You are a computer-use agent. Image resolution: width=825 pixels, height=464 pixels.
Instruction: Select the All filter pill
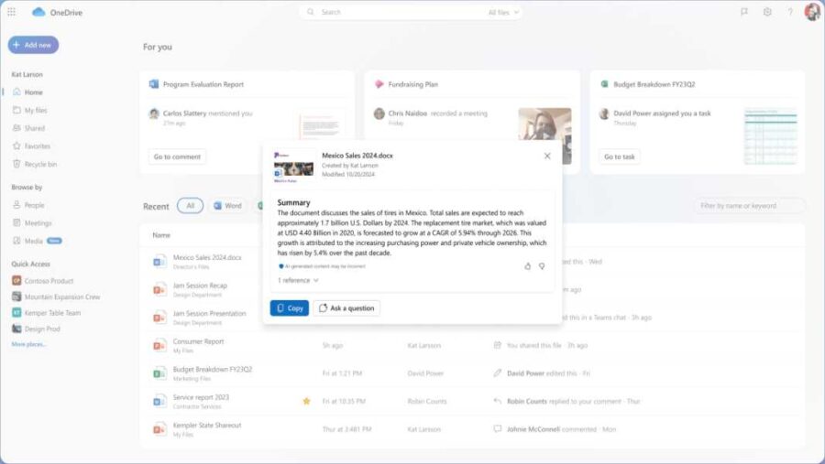point(190,206)
